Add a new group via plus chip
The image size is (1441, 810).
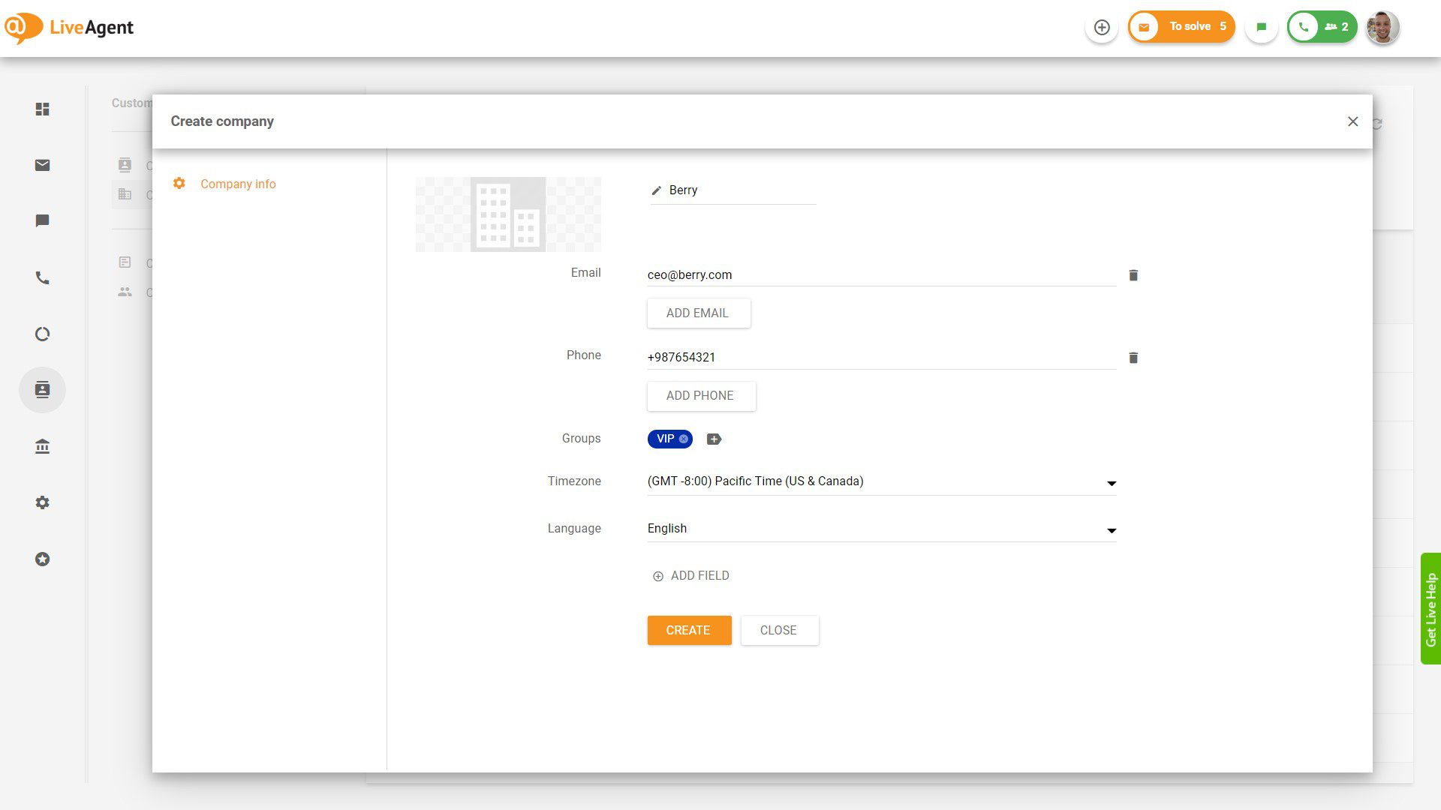coord(714,439)
